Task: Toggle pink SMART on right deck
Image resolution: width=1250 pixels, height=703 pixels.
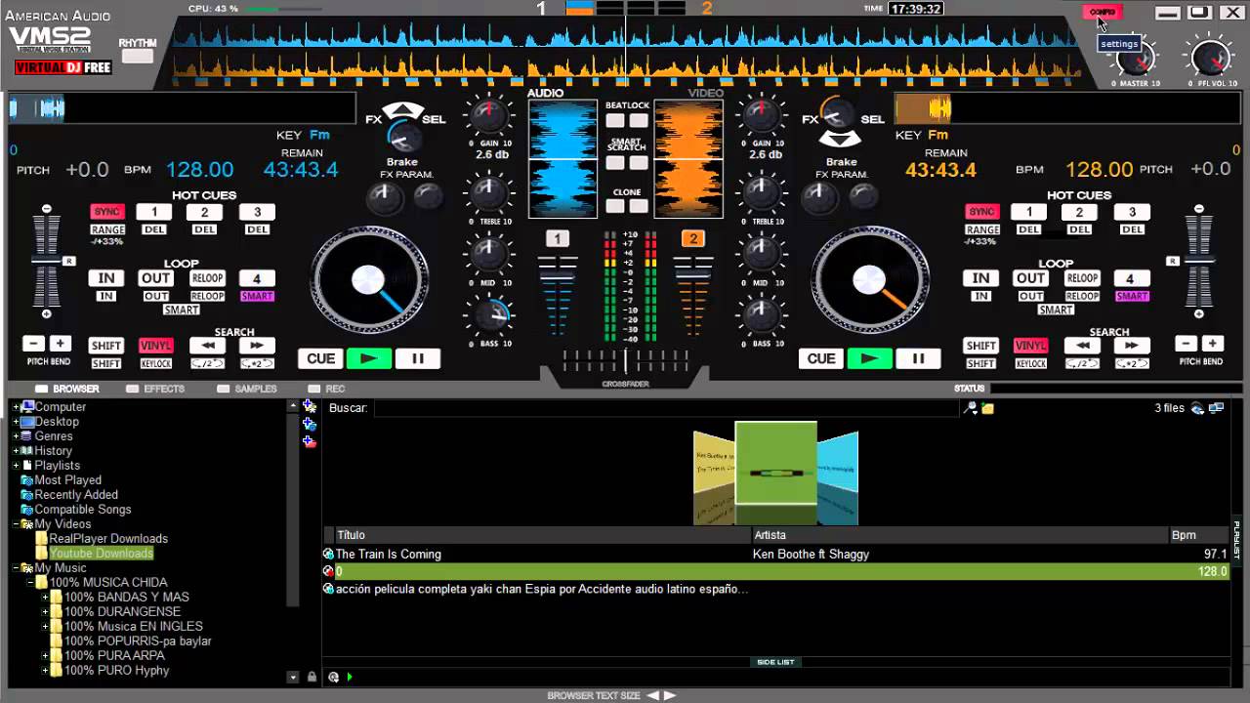Action: 1132,296
